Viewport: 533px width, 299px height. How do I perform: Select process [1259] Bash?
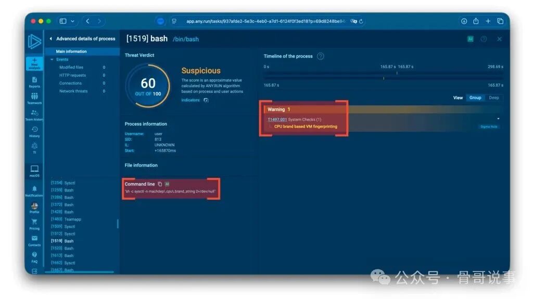click(62, 190)
